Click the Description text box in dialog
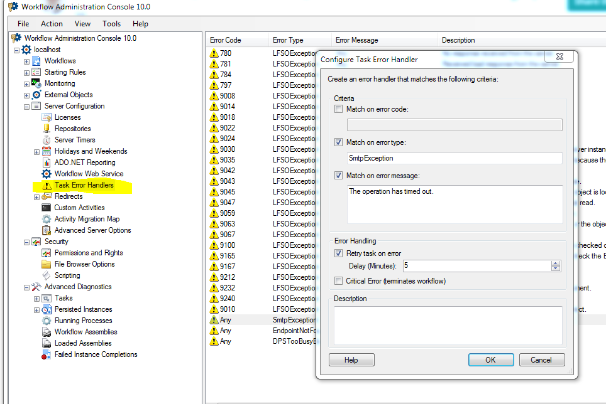The image size is (606, 404). 448,326
